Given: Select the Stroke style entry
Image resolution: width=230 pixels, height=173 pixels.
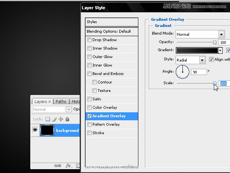Looking at the screenshot, I should pyautogui.click(x=112, y=133).
